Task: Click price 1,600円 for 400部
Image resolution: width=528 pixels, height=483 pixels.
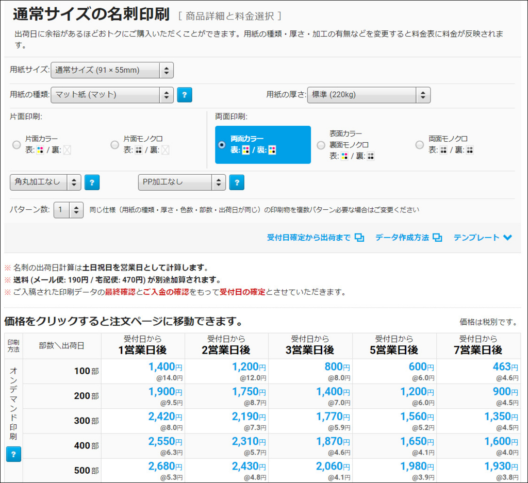Action: (501, 442)
